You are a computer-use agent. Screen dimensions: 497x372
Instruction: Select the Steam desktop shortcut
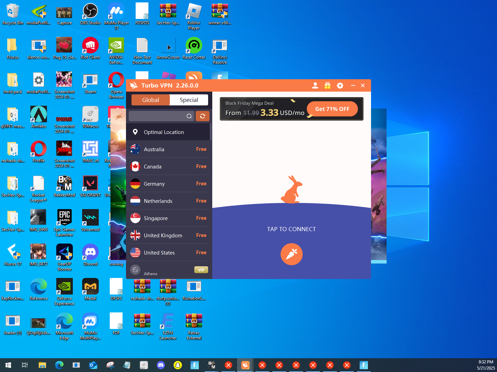(x=90, y=83)
